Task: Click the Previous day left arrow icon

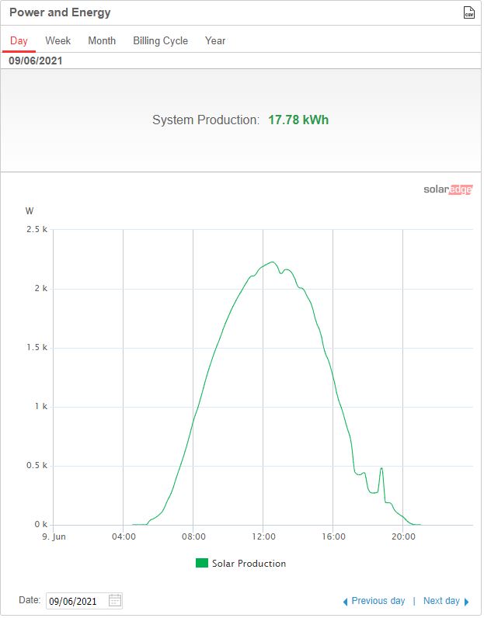Action: pyautogui.click(x=346, y=603)
